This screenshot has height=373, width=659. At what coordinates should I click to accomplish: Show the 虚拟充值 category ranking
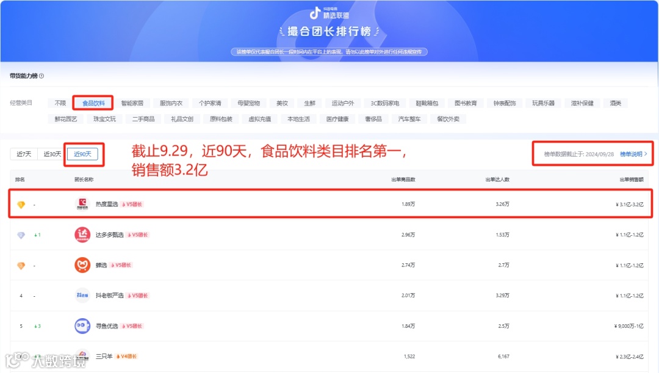[260, 119]
